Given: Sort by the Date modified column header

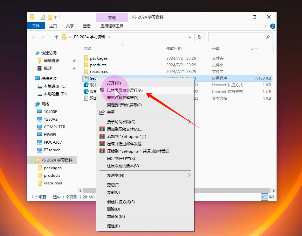Looking at the screenshot, I should coord(174,48).
